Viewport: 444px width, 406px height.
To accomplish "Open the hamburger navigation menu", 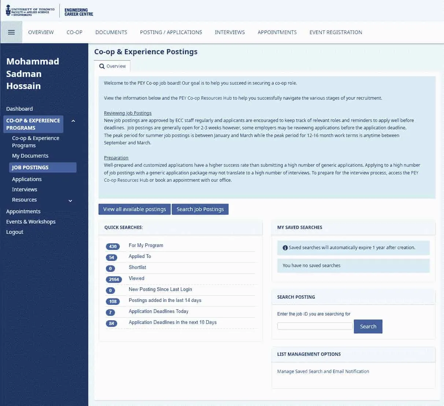I will (11, 32).
